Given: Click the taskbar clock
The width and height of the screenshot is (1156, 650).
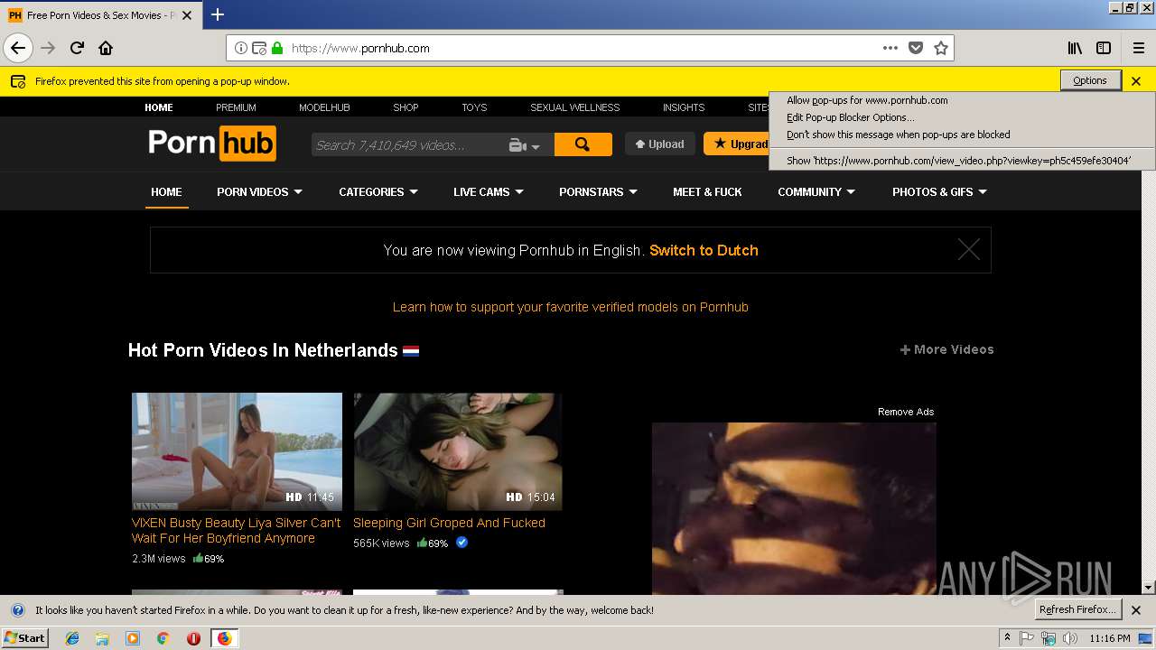Looking at the screenshot, I should (1109, 638).
